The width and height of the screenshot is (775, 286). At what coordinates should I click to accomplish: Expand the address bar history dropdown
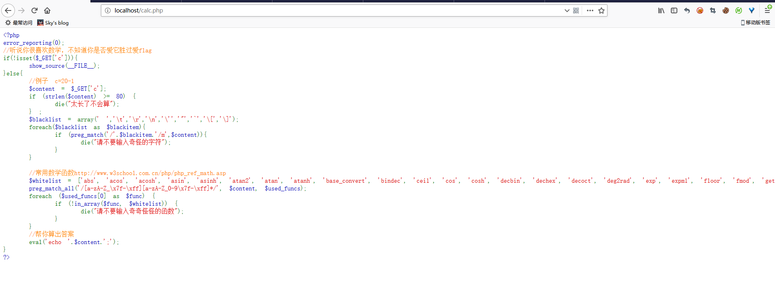(x=567, y=10)
